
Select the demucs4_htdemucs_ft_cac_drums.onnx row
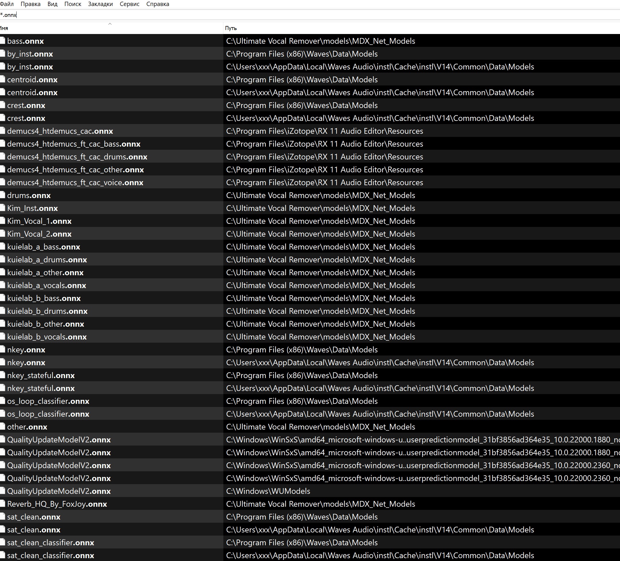(x=77, y=157)
